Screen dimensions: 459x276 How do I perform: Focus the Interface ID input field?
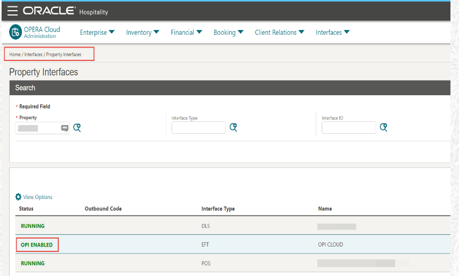[348, 127]
